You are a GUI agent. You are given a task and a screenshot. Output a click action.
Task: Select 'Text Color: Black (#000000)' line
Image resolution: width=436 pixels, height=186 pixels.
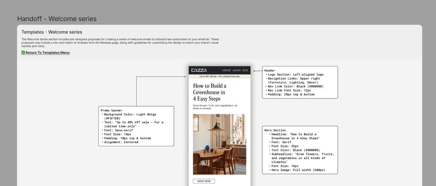(x=295, y=150)
